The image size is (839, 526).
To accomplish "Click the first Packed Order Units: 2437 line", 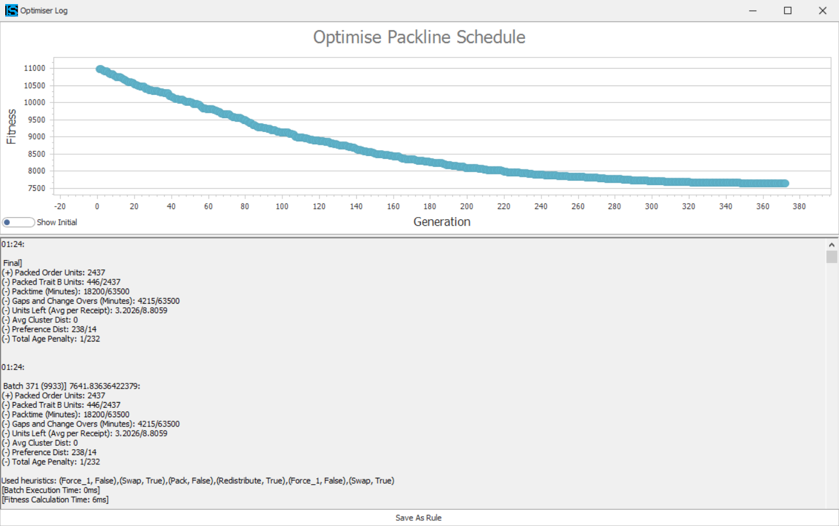I will [54, 272].
